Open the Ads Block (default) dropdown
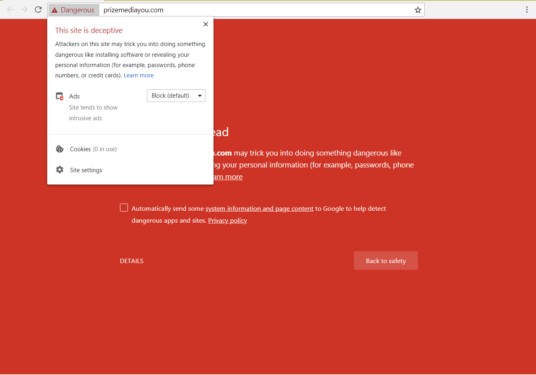The width and height of the screenshot is (536, 375). (176, 96)
